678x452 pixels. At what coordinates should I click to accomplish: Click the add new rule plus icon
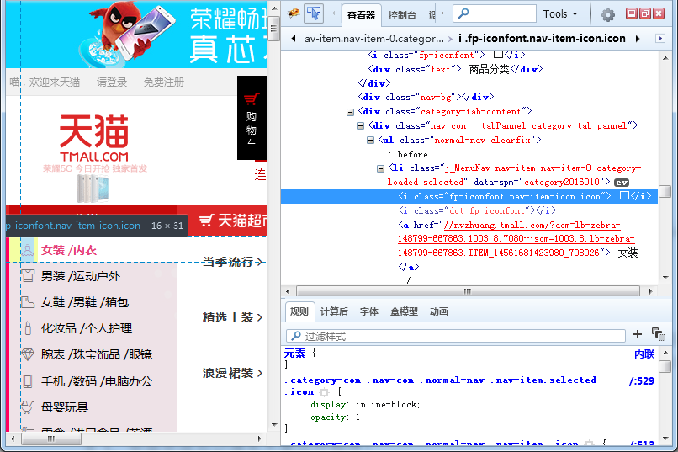[638, 334]
